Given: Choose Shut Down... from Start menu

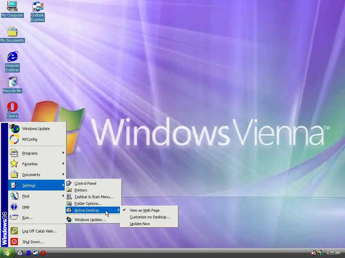Looking at the screenshot, I should coord(37,242).
